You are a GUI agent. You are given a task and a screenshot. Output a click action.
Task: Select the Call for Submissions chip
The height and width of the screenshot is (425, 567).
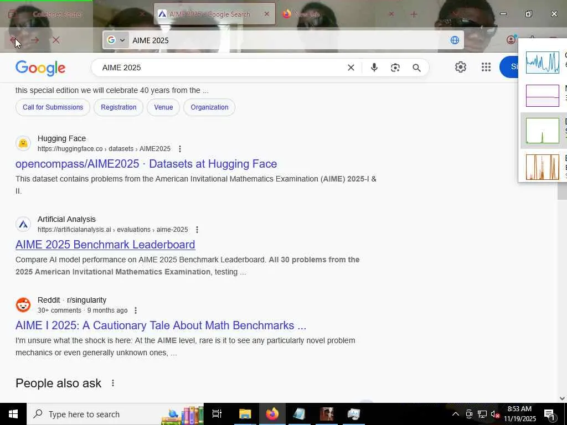pyautogui.click(x=53, y=107)
